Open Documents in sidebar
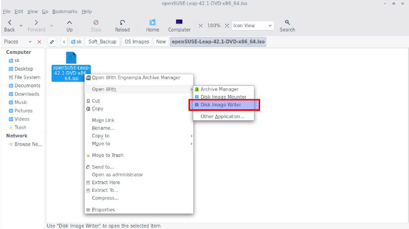Image resolution: width=409 pixels, height=229 pixels. pyautogui.click(x=24, y=85)
